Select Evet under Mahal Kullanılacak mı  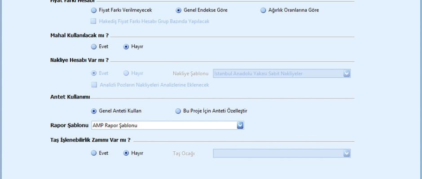[93, 47]
